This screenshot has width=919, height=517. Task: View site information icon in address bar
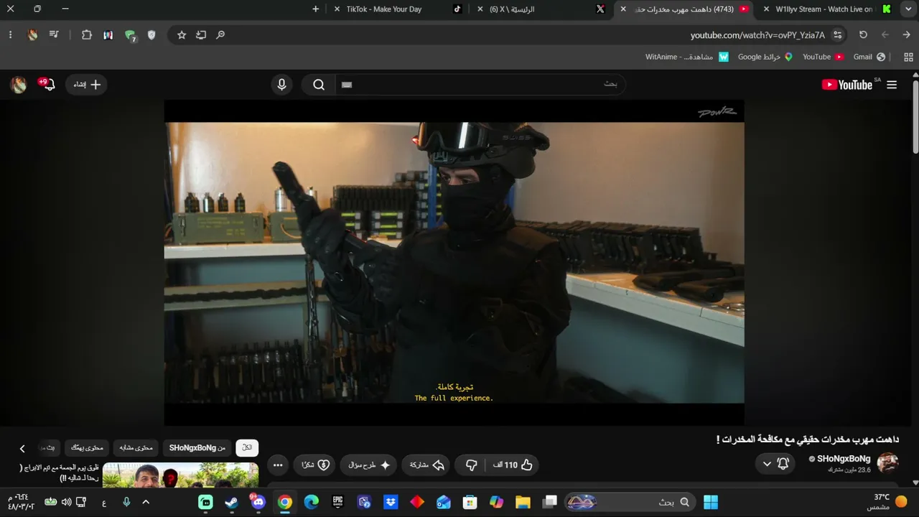click(837, 34)
